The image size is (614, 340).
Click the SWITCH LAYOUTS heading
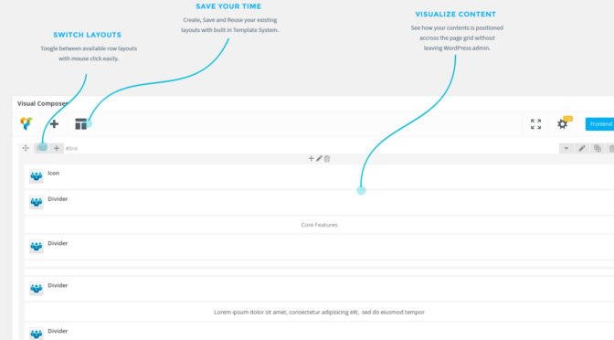pyautogui.click(x=88, y=35)
